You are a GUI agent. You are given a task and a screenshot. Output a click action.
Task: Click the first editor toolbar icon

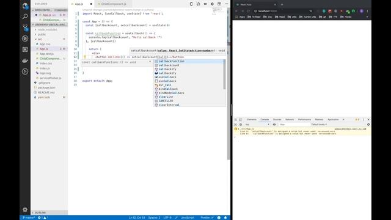(x=191, y=4)
